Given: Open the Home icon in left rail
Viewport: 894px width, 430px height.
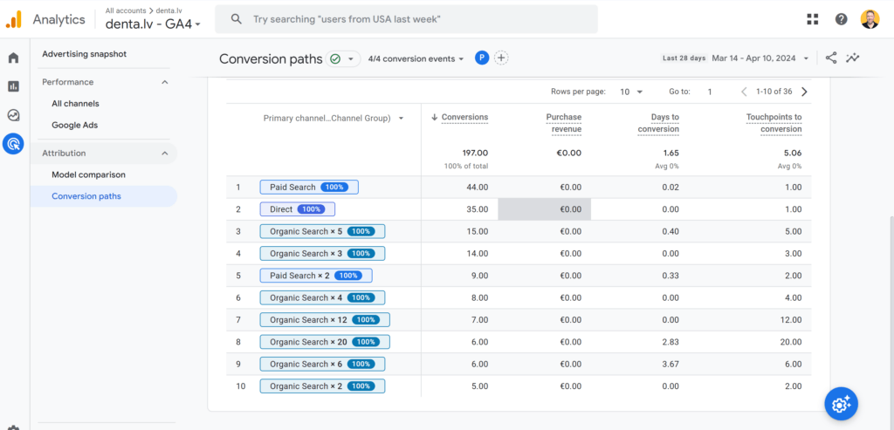Looking at the screenshot, I should 13,58.
